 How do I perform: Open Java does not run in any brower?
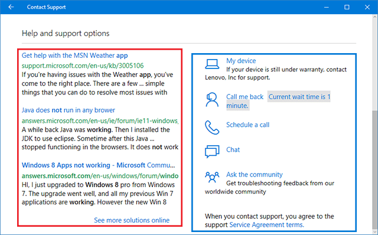pyautogui.click(x=69, y=110)
